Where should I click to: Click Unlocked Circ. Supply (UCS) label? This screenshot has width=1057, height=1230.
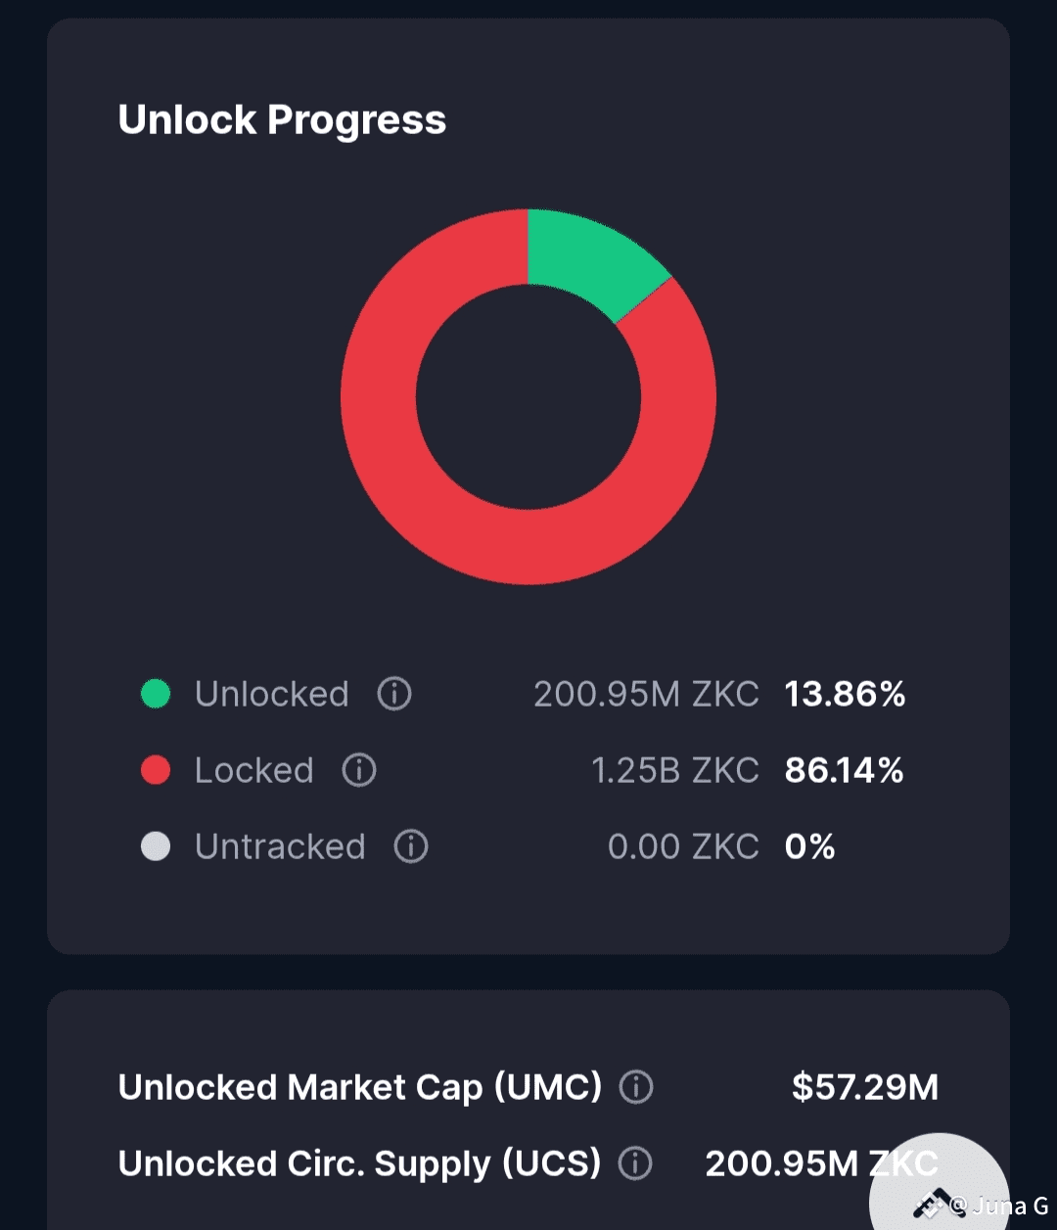[359, 1163]
